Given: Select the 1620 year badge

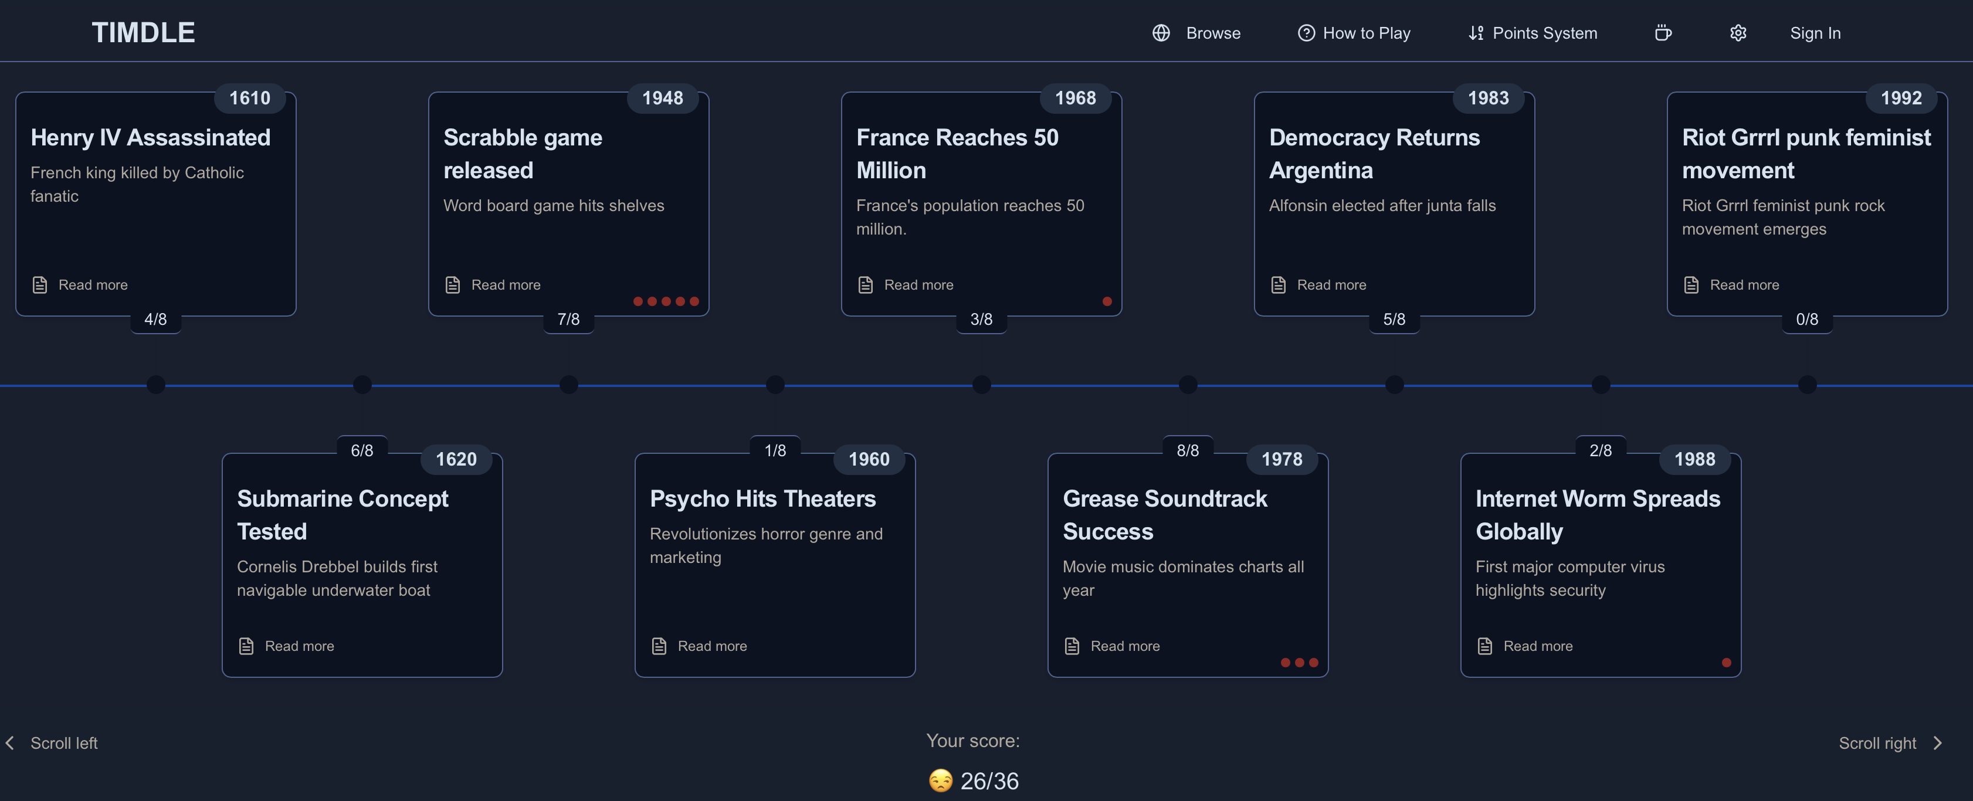Looking at the screenshot, I should coord(456,460).
